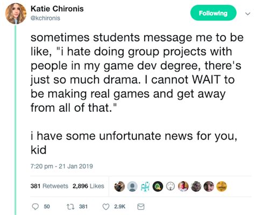
Task: View the 2,896 Likes list
Action: point(88,186)
